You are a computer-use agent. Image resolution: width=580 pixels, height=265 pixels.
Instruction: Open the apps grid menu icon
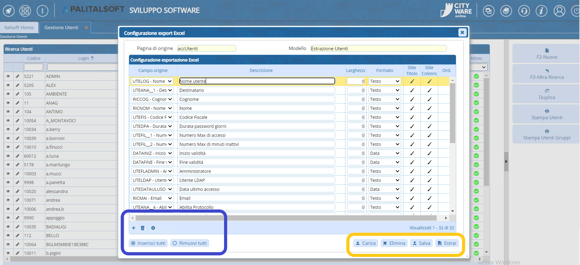click(x=25, y=11)
